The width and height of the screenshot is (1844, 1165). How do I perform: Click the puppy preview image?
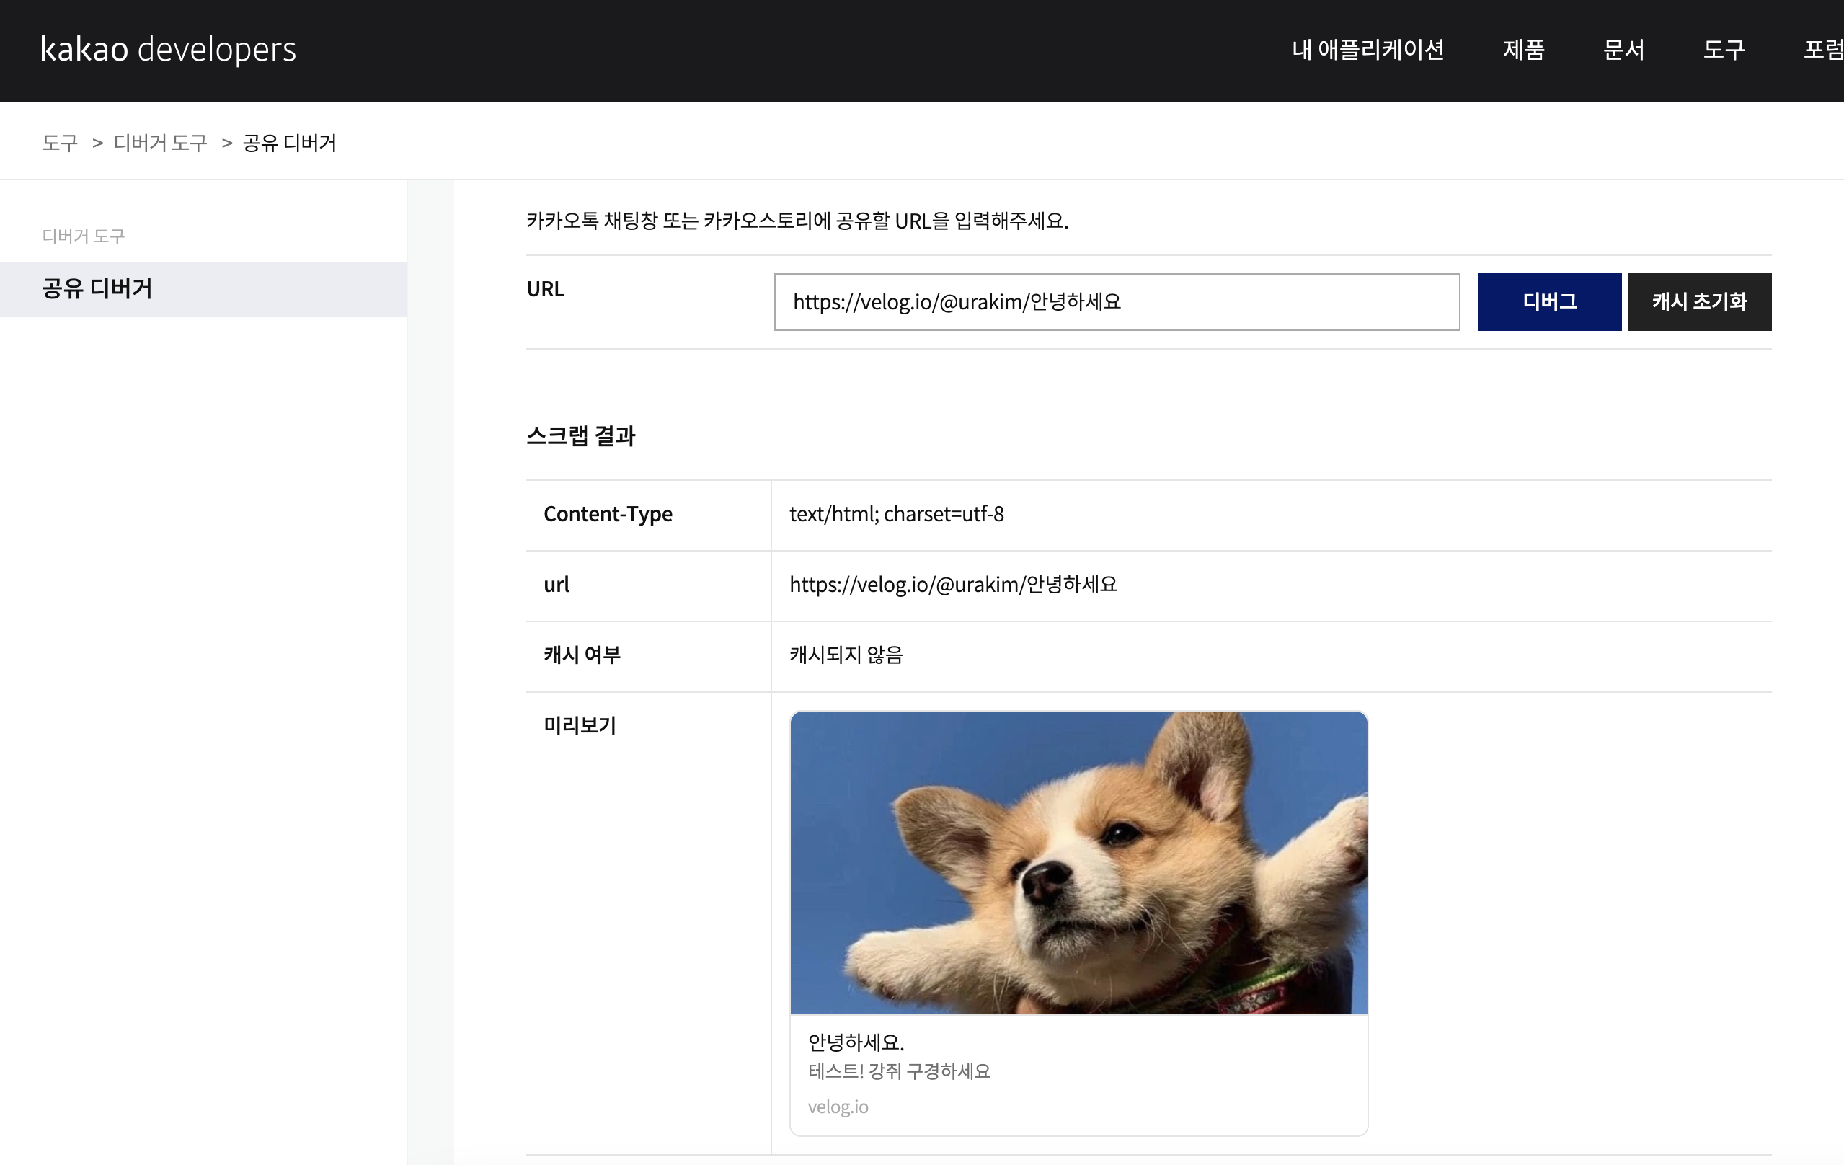1078,862
